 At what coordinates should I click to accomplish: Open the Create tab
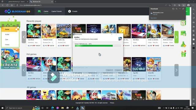73,11
